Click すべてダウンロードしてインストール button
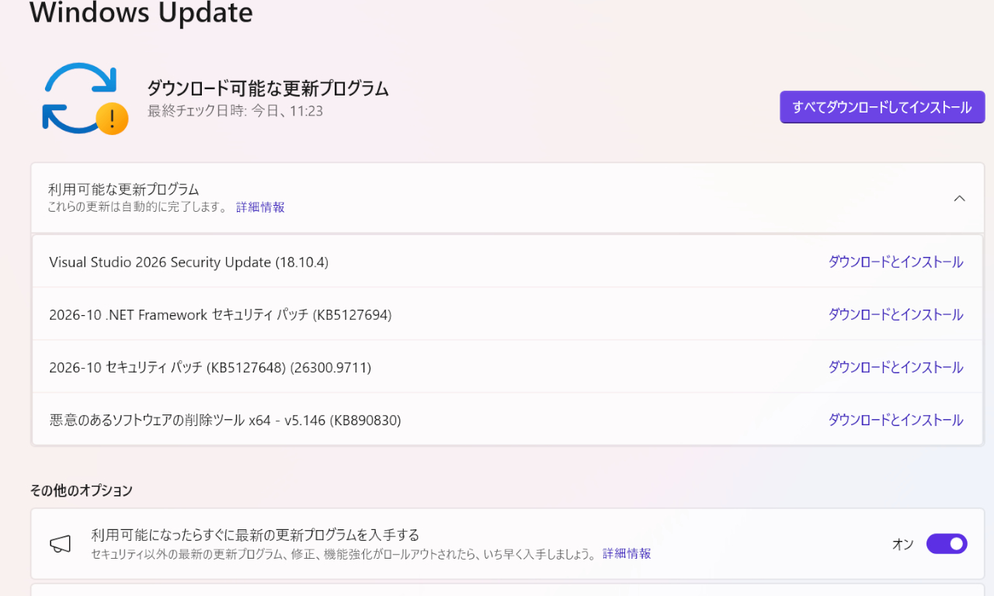This screenshot has width=994, height=596. pyautogui.click(x=882, y=107)
